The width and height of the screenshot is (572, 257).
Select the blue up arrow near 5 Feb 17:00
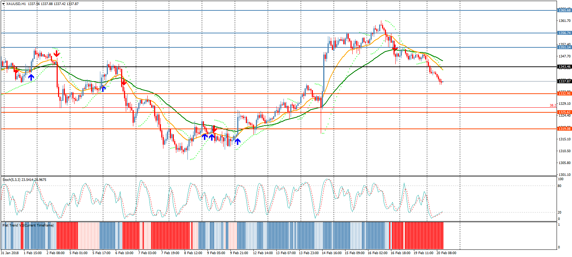[x=103, y=88]
